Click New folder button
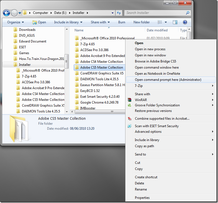 (142, 22)
